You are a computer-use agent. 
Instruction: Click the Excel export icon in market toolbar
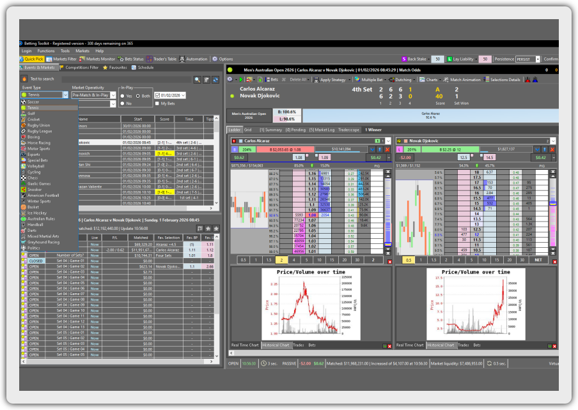tap(260, 79)
